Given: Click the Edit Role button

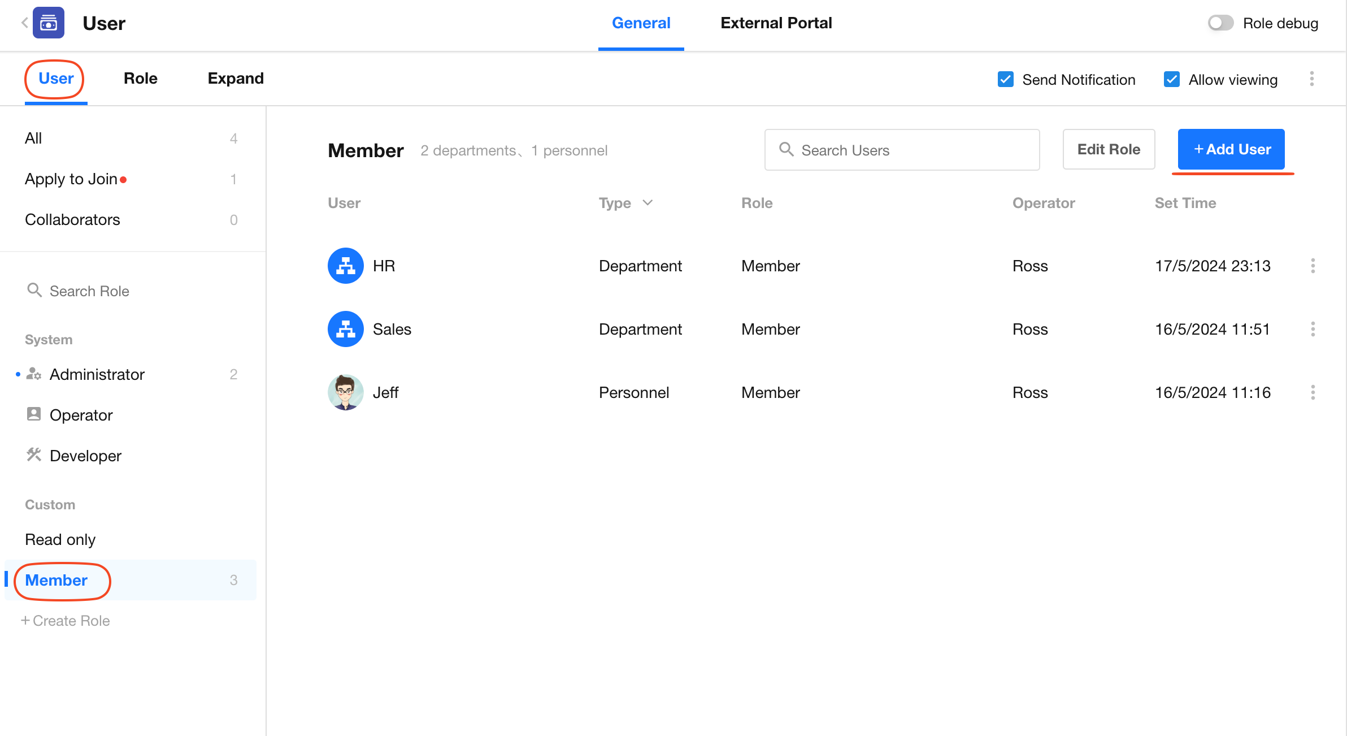Looking at the screenshot, I should tap(1108, 149).
